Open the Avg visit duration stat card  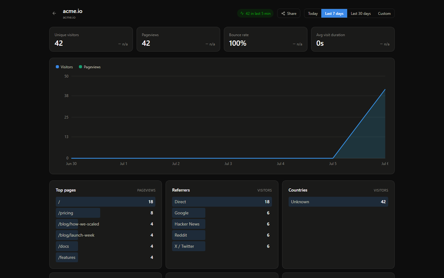353,39
